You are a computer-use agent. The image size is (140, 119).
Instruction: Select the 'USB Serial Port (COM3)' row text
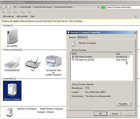pos(84,60)
